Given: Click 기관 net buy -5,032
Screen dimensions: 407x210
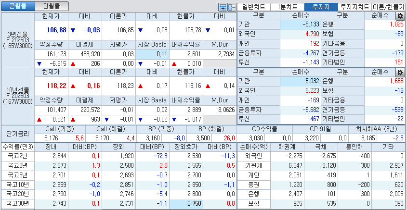Looking at the screenshot, I should click(311, 81).
